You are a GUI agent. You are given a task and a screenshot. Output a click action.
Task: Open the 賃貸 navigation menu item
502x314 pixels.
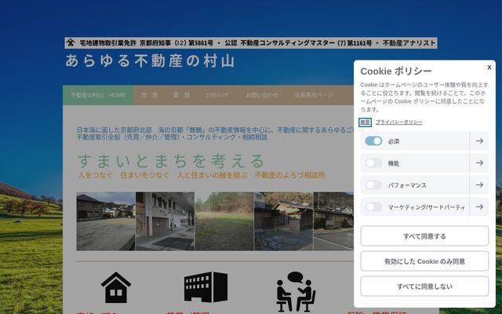181,95
